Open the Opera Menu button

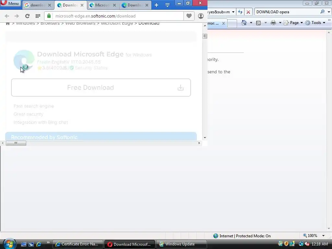[11, 3]
